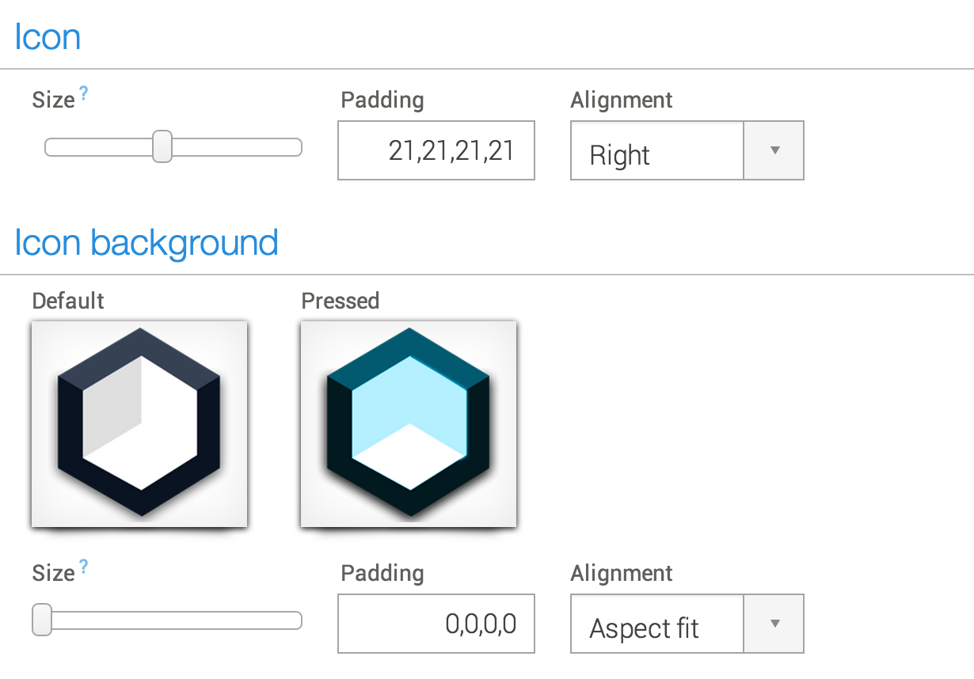The height and width of the screenshot is (679, 974).
Task: Click the Default label above the thumbnail
Action: pyautogui.click(x=67, y=302)
